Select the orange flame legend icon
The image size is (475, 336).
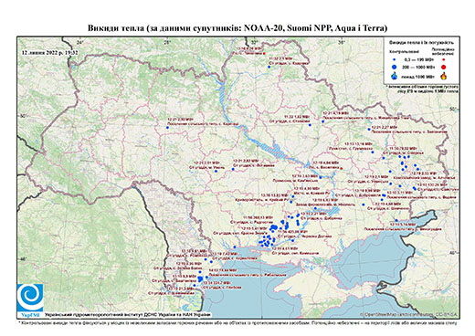444,76
